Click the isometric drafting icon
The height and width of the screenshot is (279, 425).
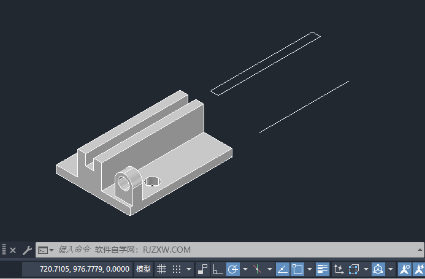point(257,269)
